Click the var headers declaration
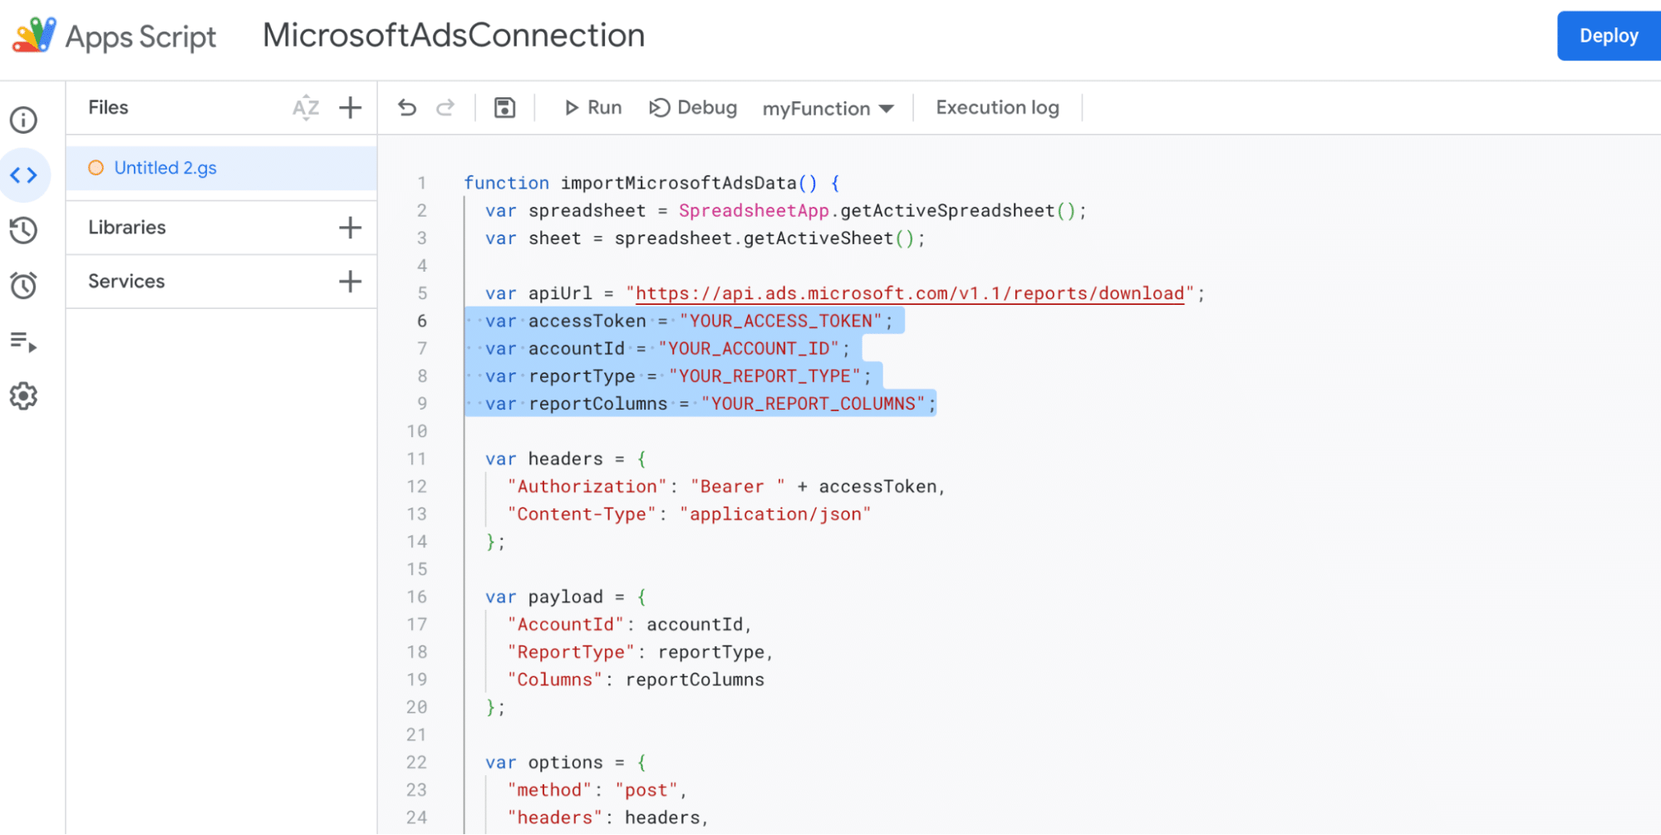This screenshot has width=1661, height=835. (565, 459)
